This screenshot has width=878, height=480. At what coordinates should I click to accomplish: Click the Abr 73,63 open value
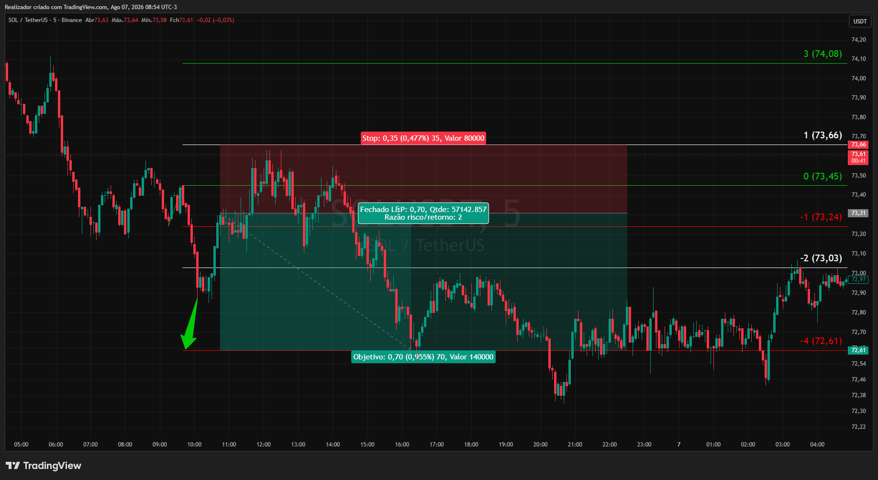(97, 20)
